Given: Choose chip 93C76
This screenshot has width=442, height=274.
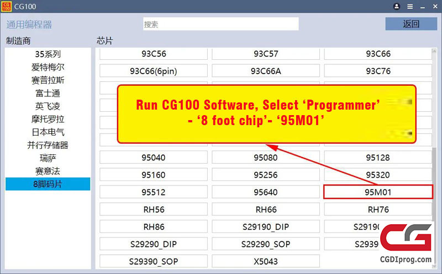Looking at the screenshot, I should pyautogui.click(x=378, y=71).
